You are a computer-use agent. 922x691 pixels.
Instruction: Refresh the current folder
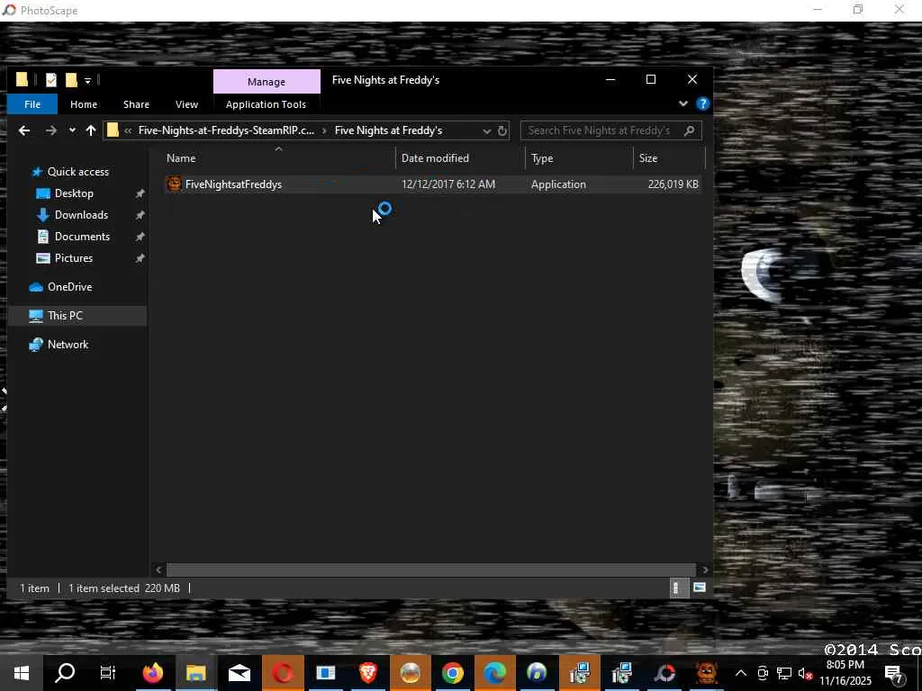[x=502, y=131]
